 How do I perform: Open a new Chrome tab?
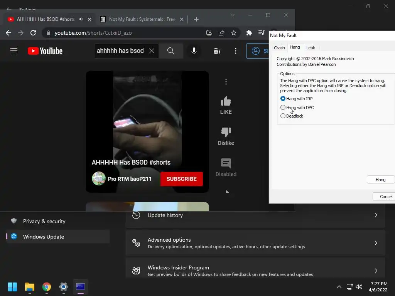(196, 19)
